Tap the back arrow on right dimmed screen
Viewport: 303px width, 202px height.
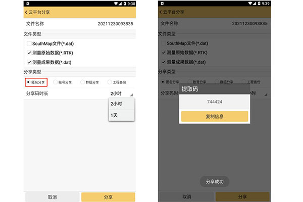[161, 12]
